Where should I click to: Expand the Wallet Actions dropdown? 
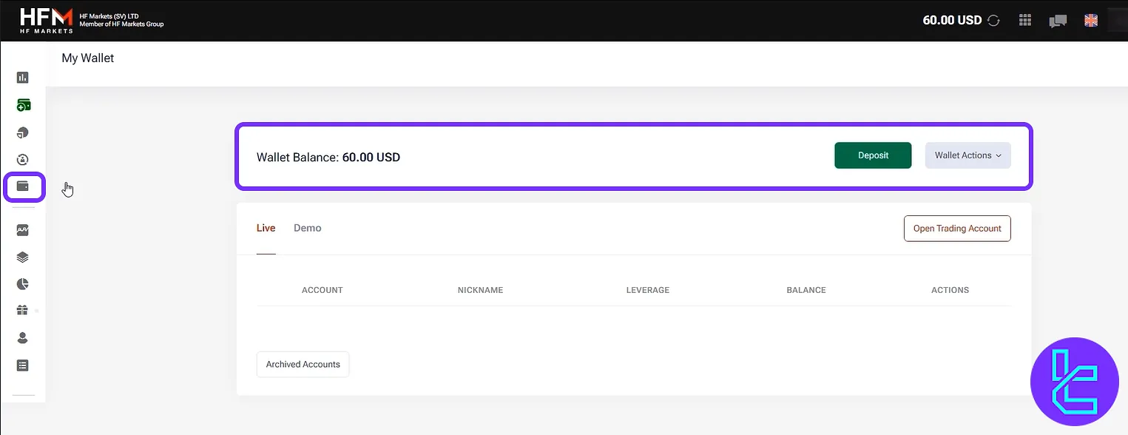pyautogui.click(x=967, y=155)
